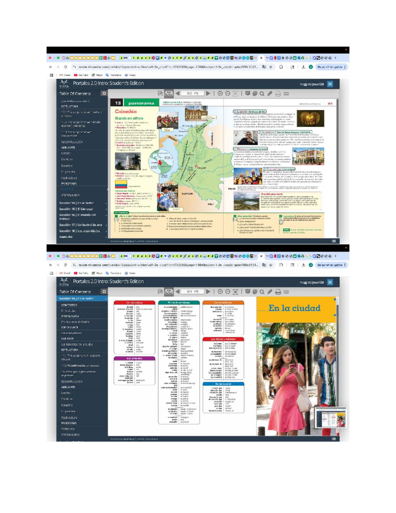
Task: Click blue fullscreen toggle icon in bottom screenshot header
Action: coord(330,282)
